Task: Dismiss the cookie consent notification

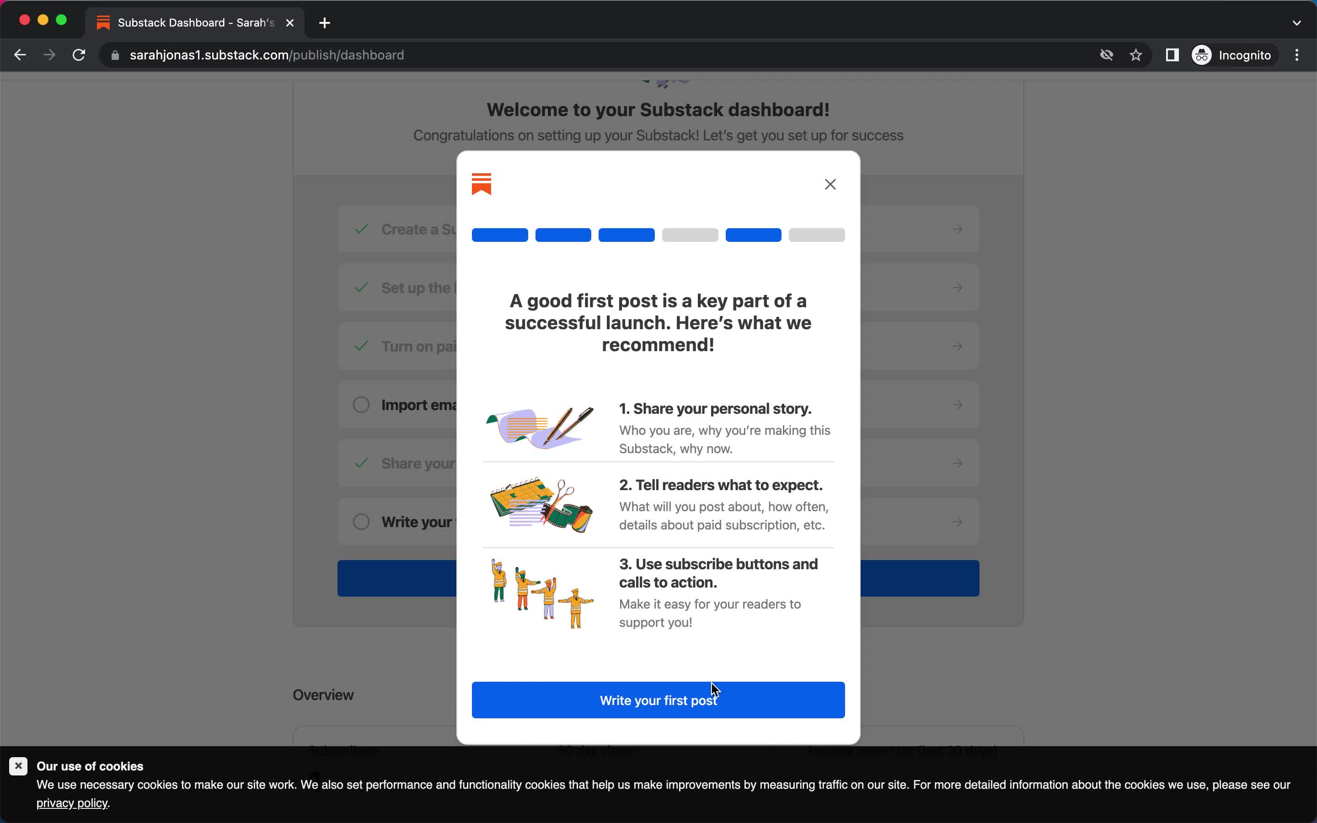Action: click(19, 766)
